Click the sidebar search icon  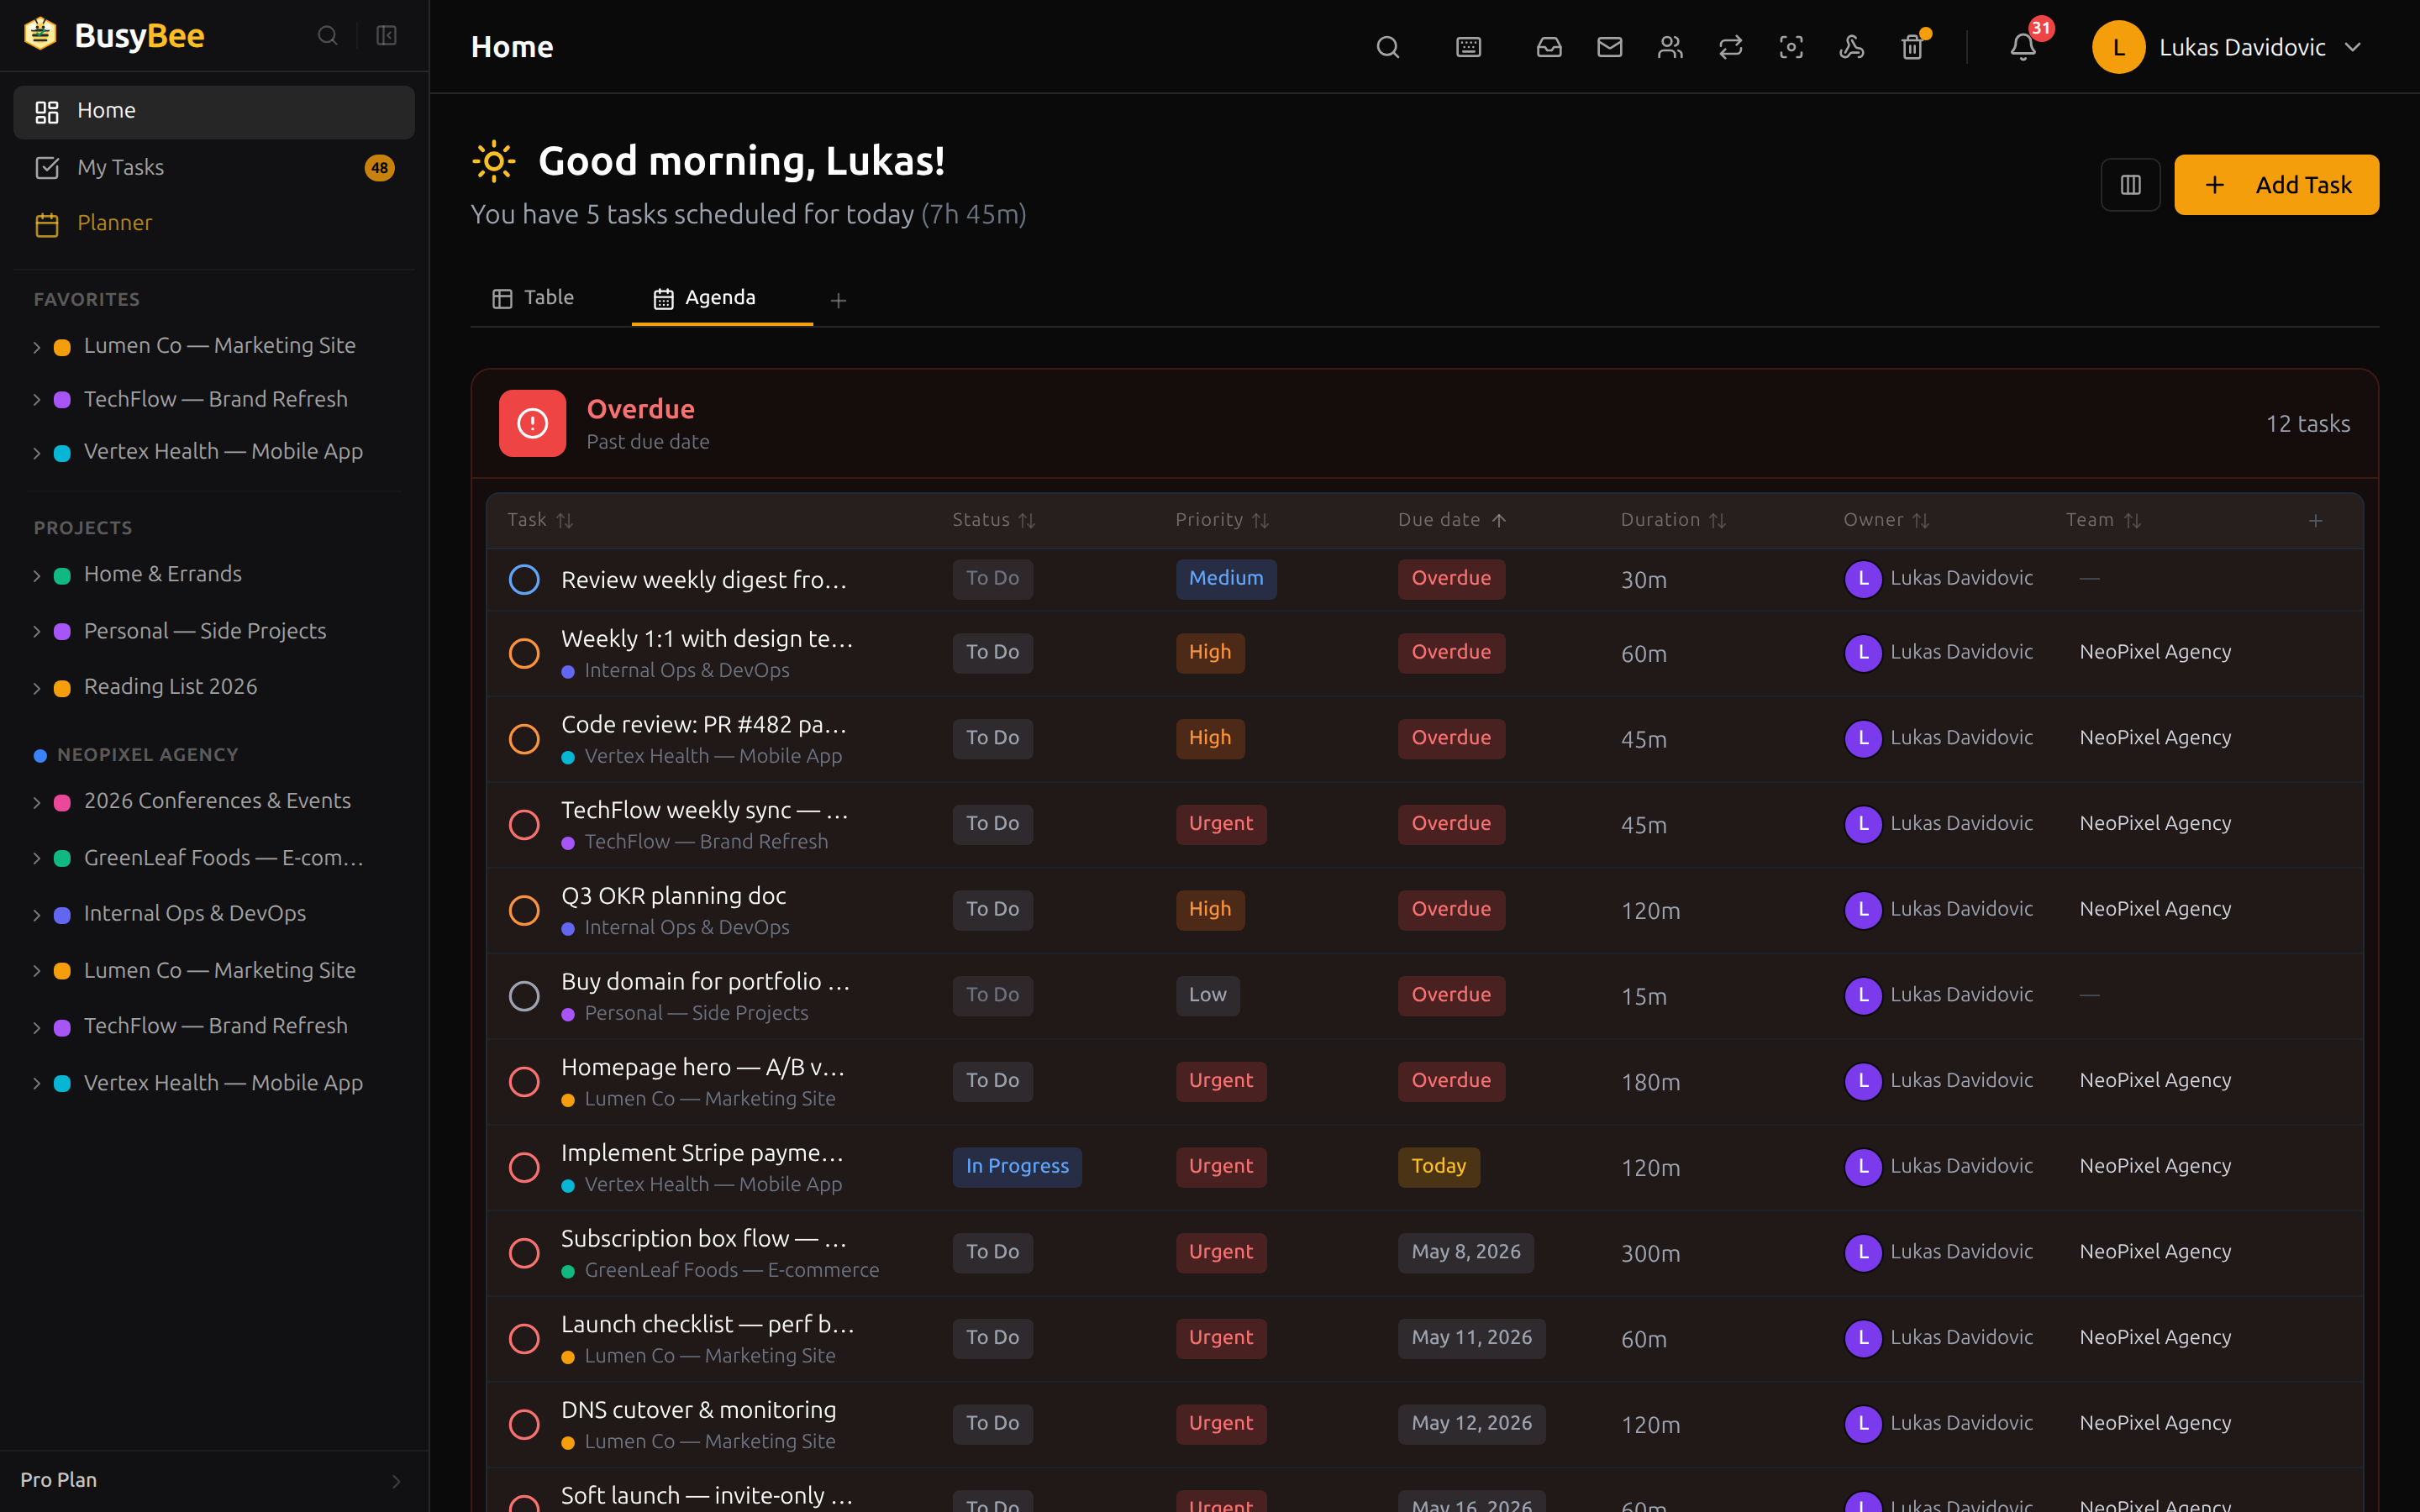pyautogui.click(x=327, y=36)
